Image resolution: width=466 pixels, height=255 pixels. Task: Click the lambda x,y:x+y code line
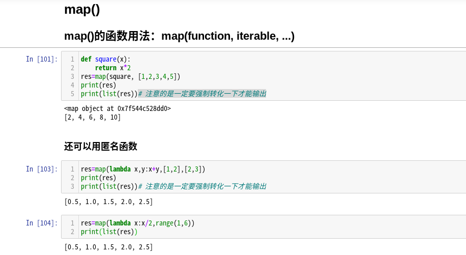143,169
